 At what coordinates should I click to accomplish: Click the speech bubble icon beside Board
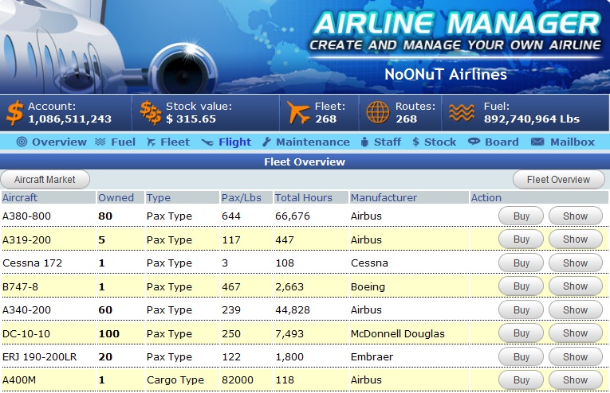pyautogui.click(x=474, y=142)
